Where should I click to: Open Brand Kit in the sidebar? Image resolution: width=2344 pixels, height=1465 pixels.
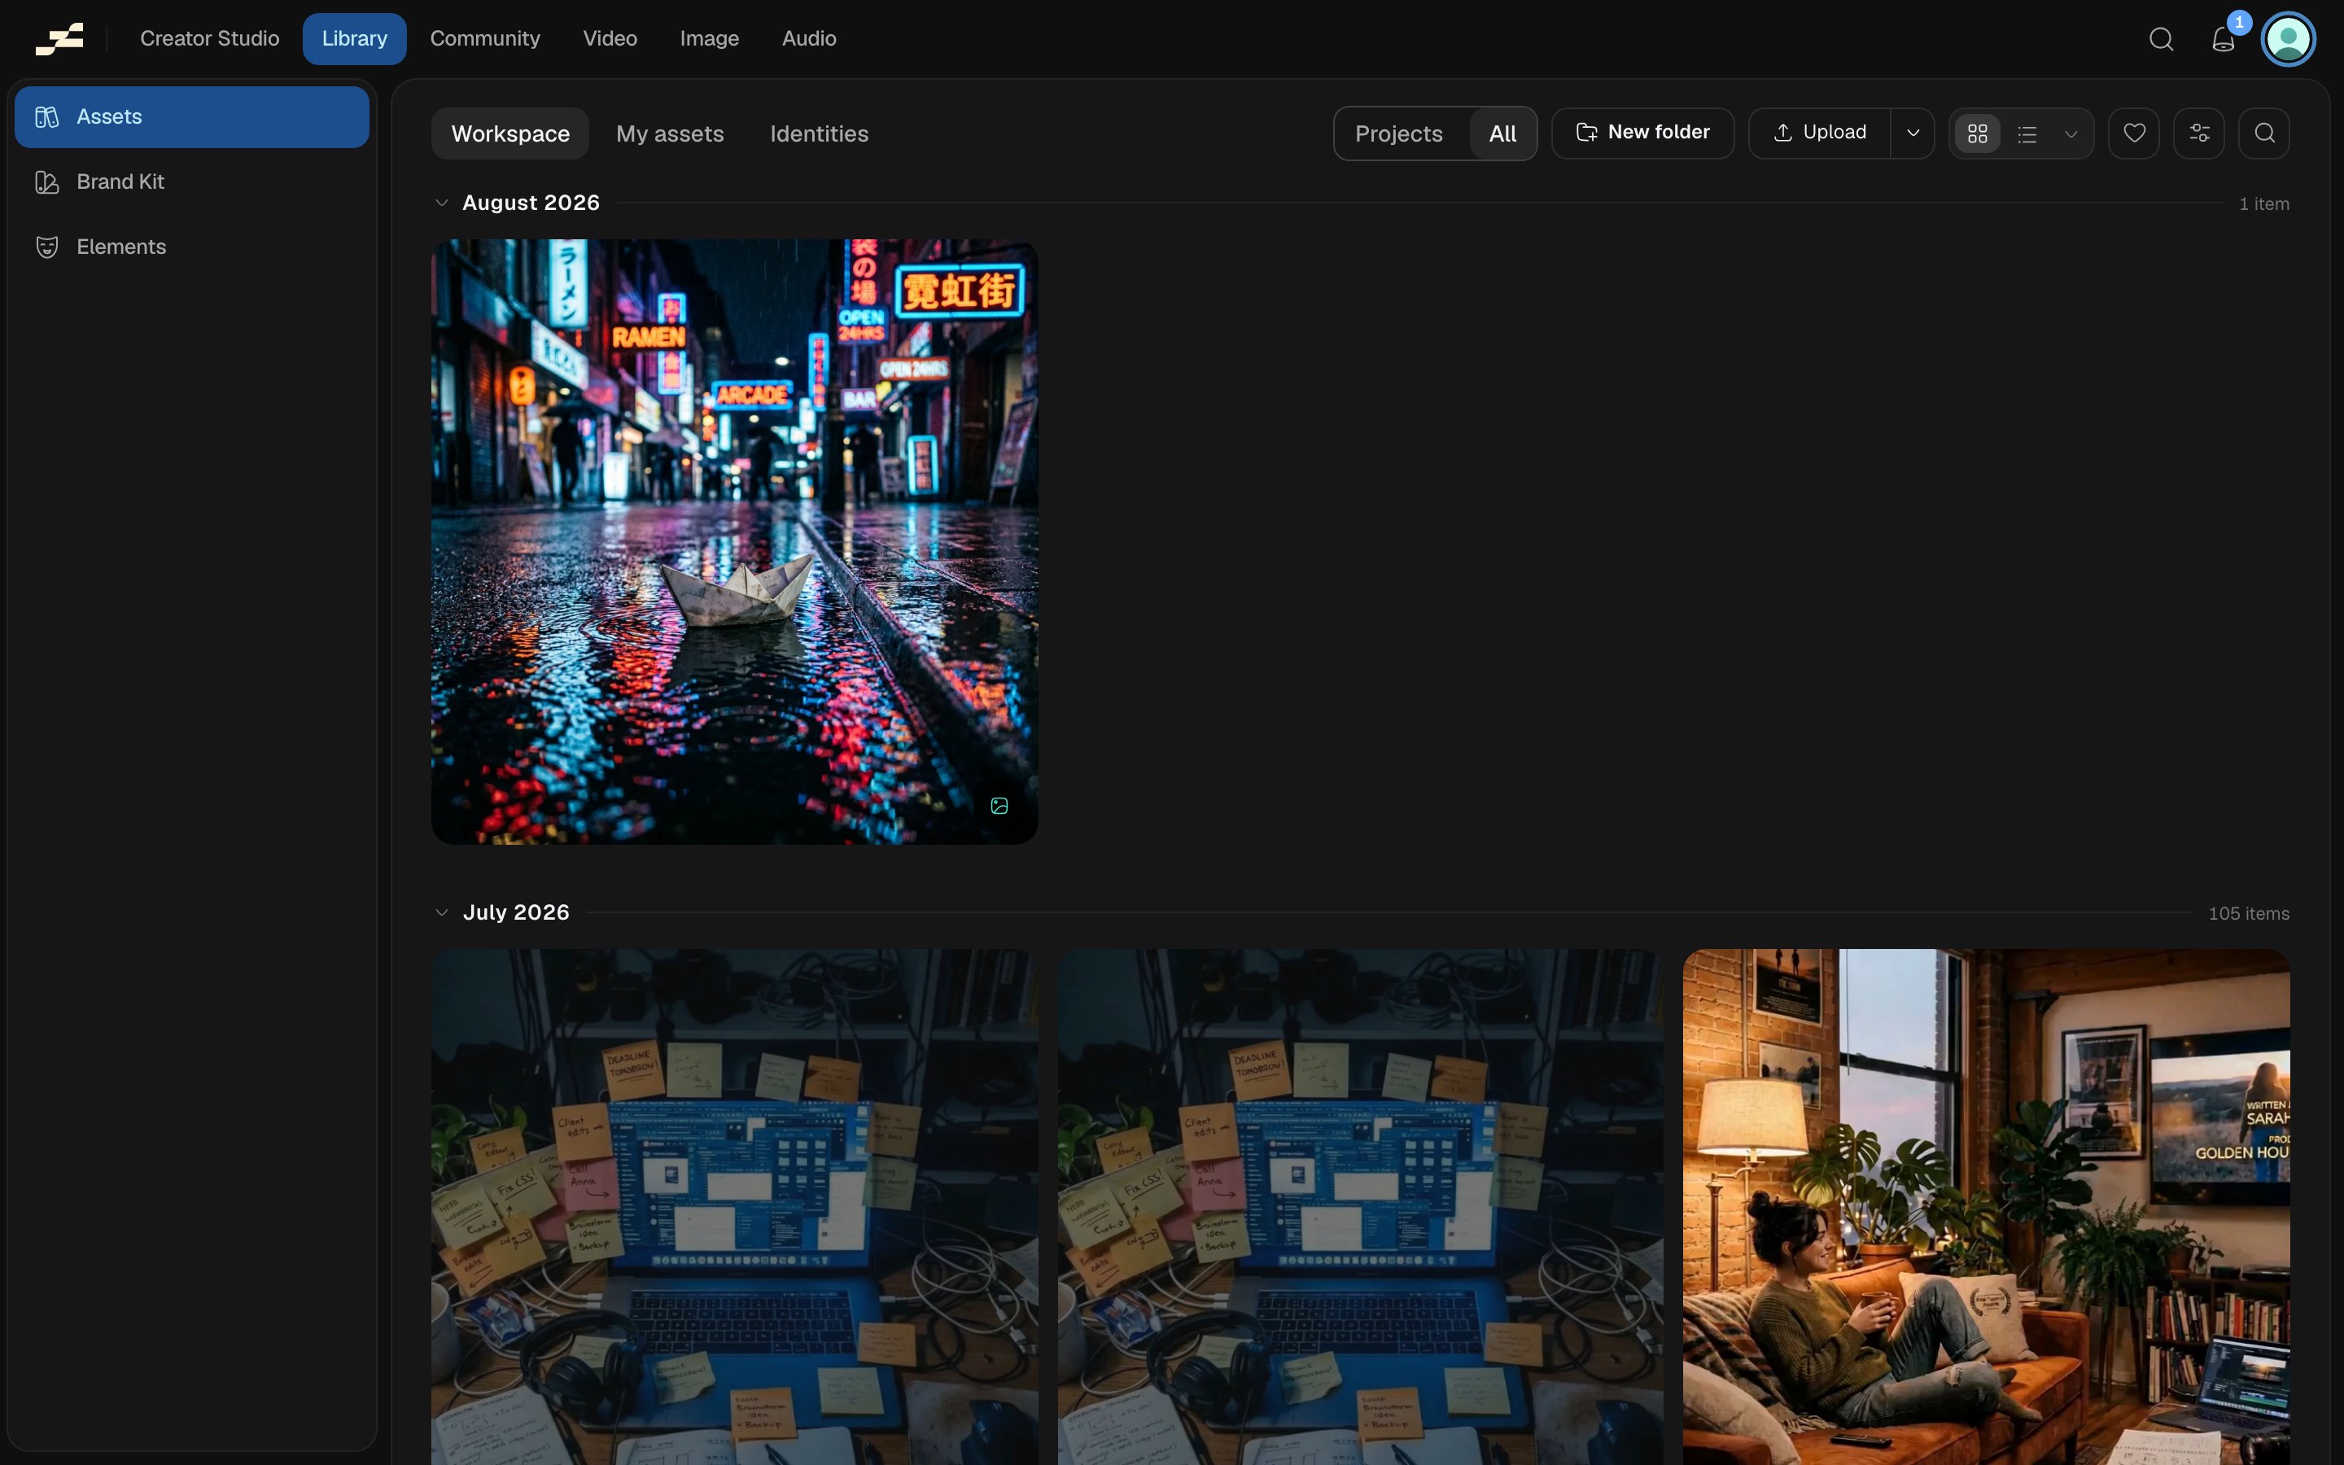click(x=192, y=182)
